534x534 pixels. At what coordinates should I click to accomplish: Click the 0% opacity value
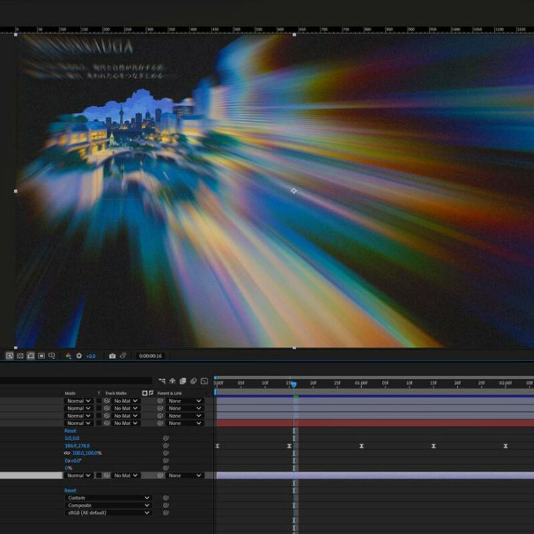tap(68, 468)
